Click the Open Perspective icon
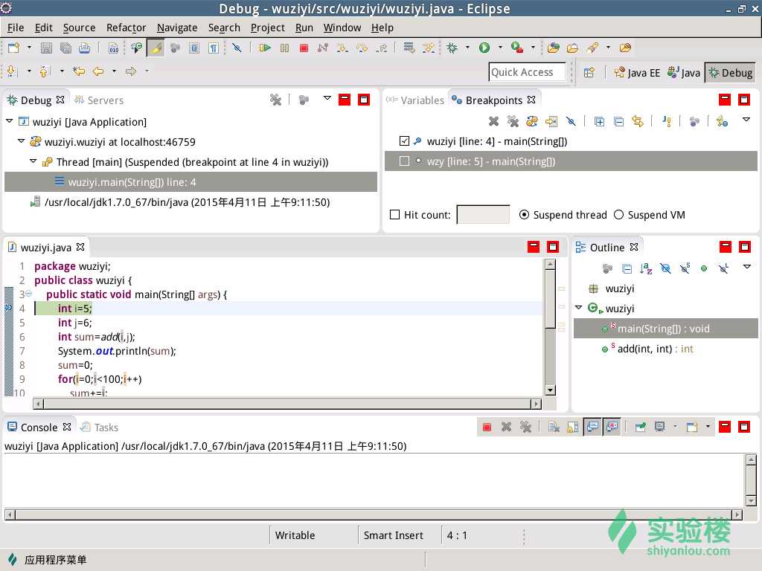 [589, 72]
